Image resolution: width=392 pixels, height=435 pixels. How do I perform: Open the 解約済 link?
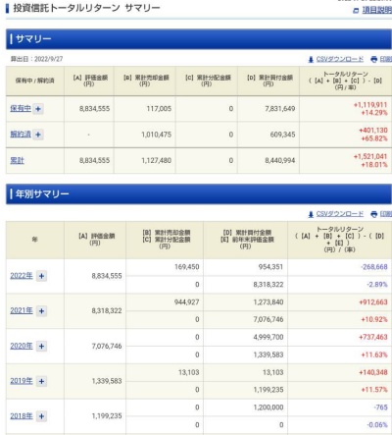(x=21, y=134)
